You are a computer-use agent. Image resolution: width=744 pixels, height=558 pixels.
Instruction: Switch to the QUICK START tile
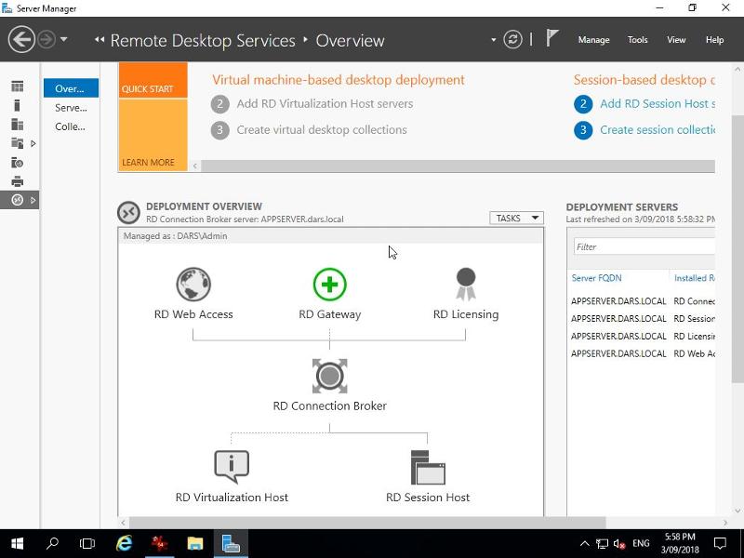(x=153, y=80)
